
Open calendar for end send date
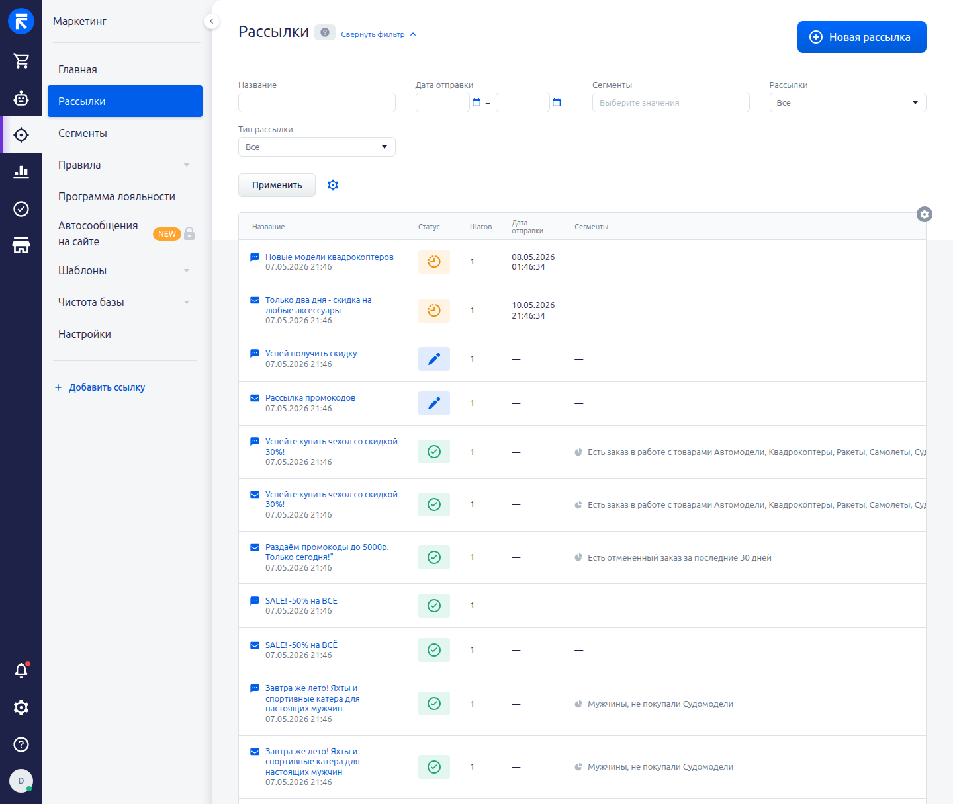click(557, 102)
